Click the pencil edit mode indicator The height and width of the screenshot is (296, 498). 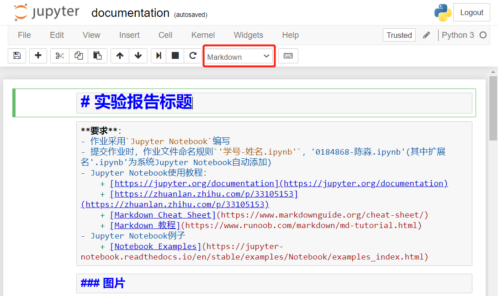[x=427, y=35]
